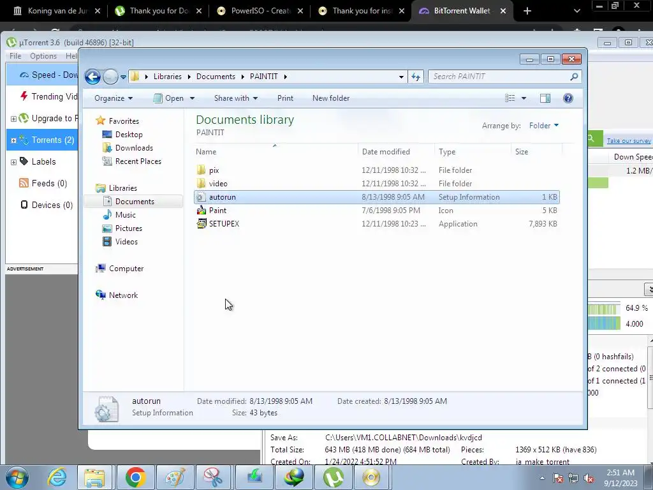Click the Explorer Forward arrow button
Screen dimensions: 653x490
click(110, 77)
